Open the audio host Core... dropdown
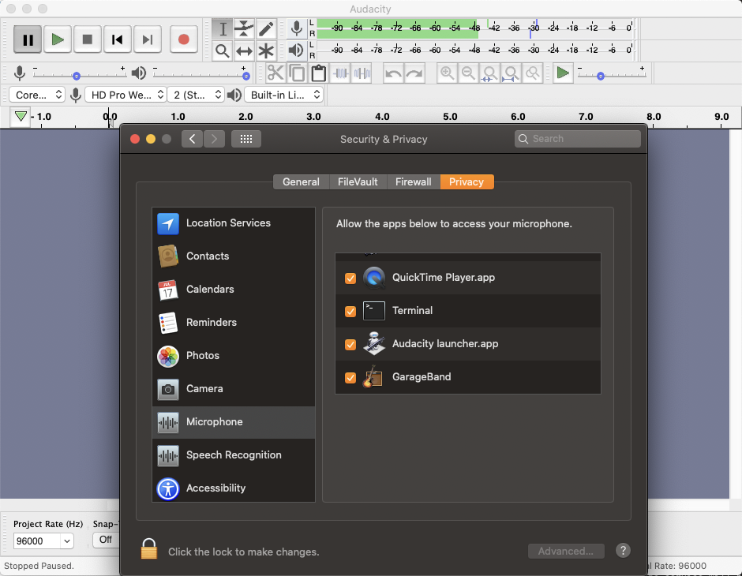742x576 pixels. [37, 95]
